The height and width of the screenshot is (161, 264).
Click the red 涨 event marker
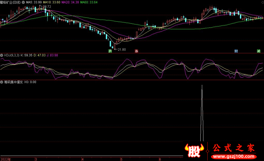tap(136, 51)
